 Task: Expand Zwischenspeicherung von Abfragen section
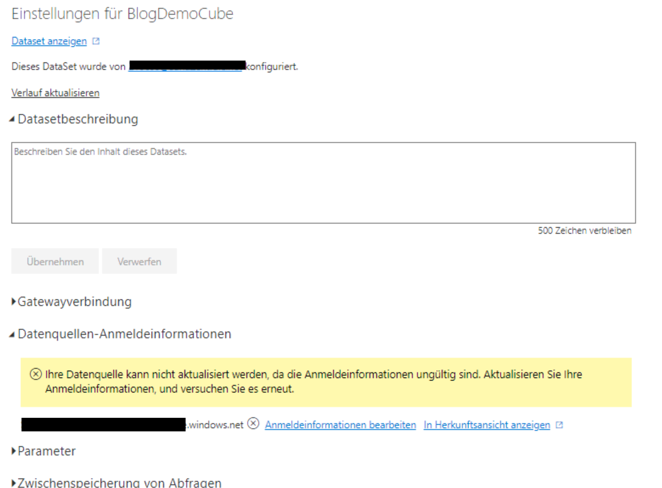[14, 482]
